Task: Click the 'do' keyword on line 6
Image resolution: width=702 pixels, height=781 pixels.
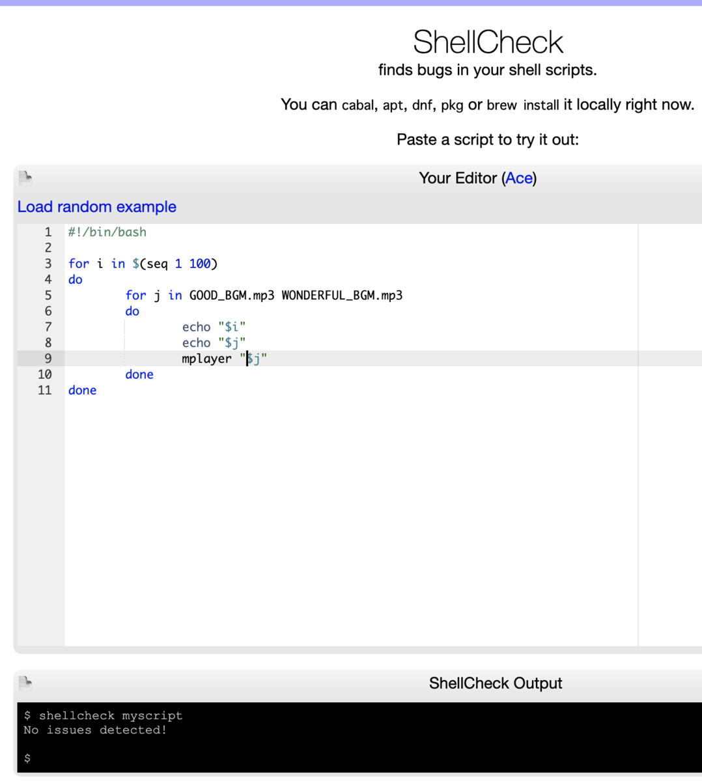Action: pos(132,311)
